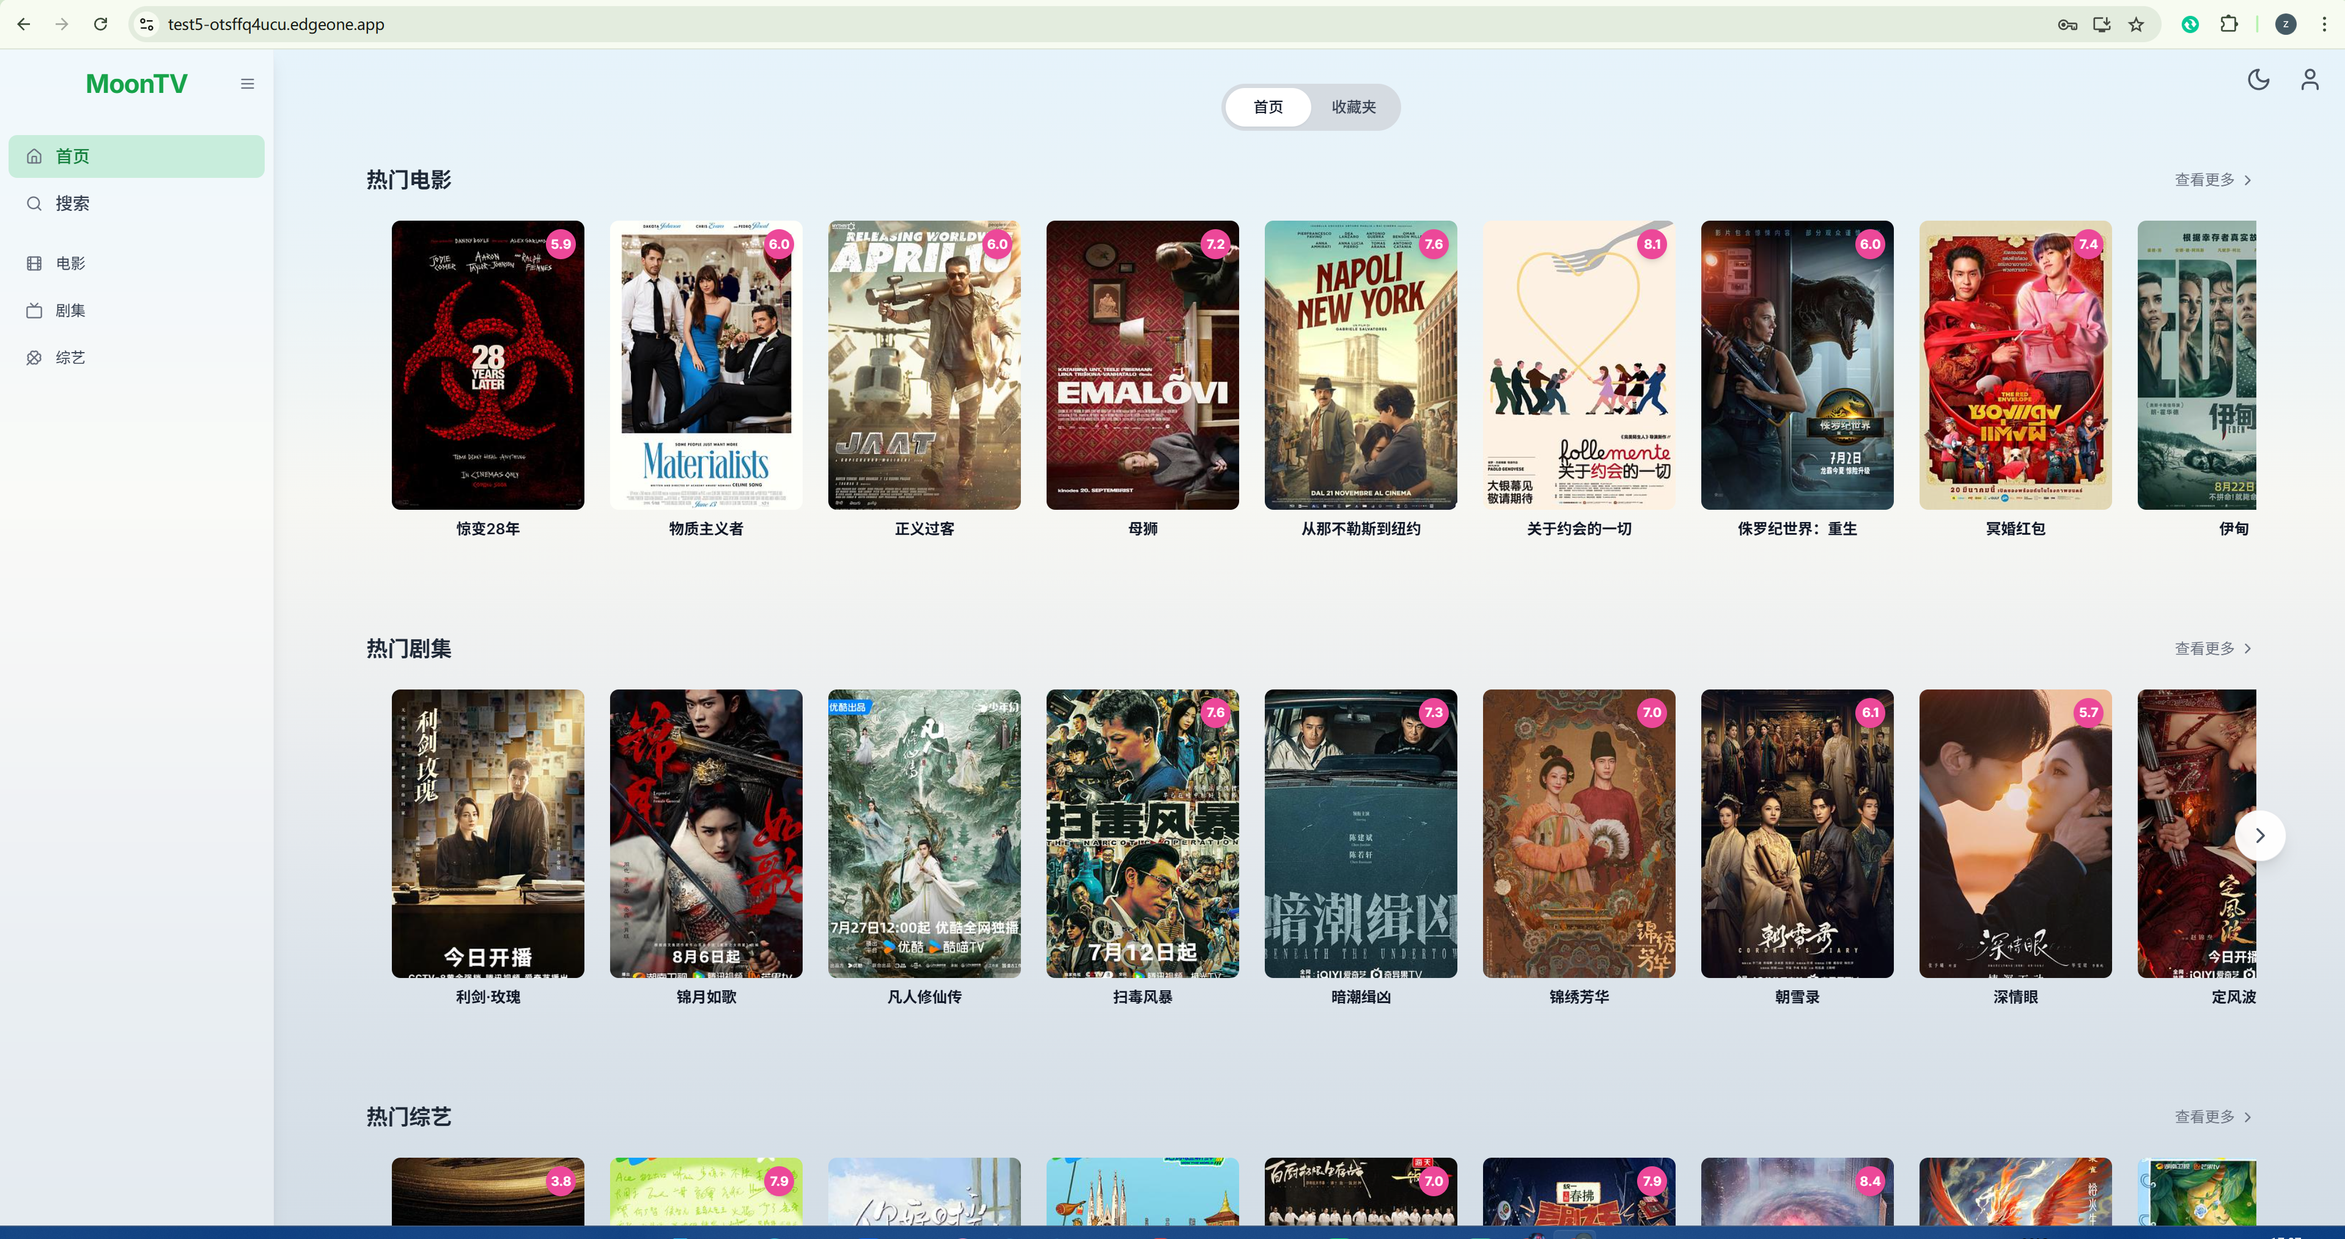Click the 5.9 rating badge on 惊变28年
This screenshot has width=2345, height=1239.
(561, 244)
